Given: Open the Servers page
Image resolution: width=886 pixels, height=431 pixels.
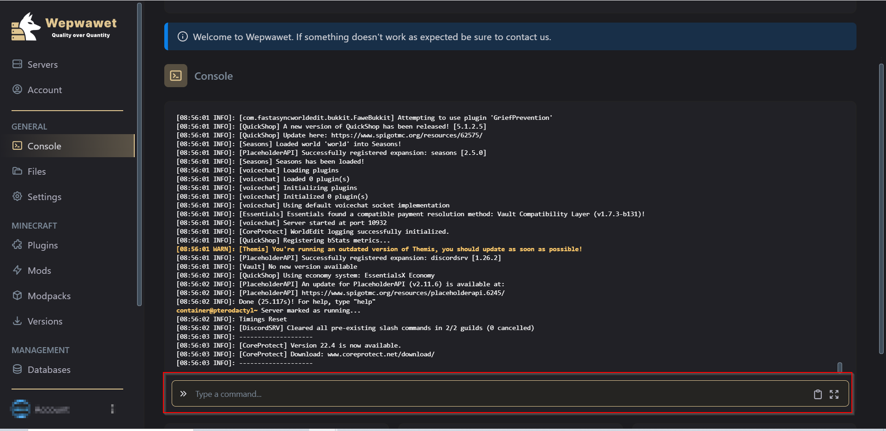Looking at the screenshot, I should 42,65.
